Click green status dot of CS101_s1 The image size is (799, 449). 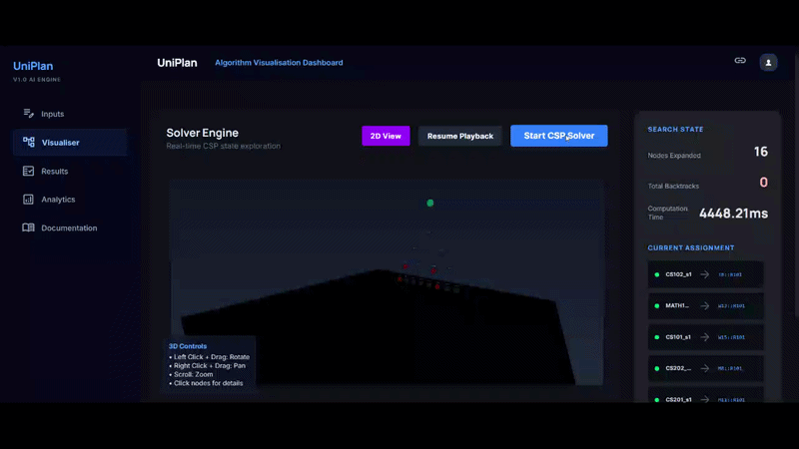point(657,337)
